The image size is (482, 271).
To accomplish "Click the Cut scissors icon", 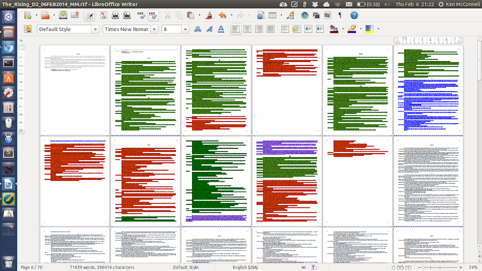I will (167, 16).
